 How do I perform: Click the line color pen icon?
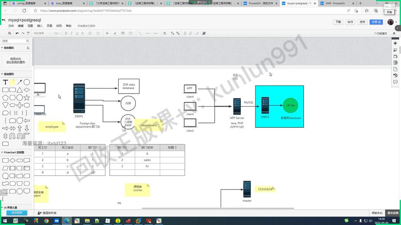pos(115,33)
